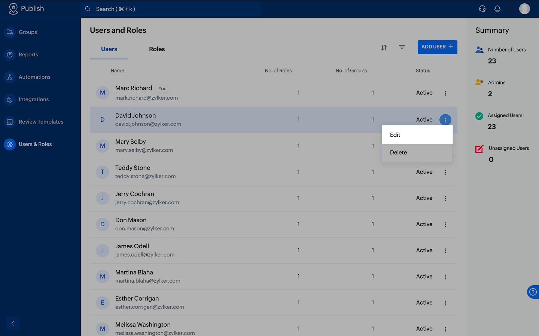
Task: Open the support headset icon
Action: pyautogui.click(x=482, y=9)
